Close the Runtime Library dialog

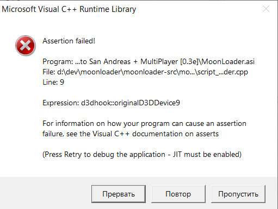coord(266,9)
